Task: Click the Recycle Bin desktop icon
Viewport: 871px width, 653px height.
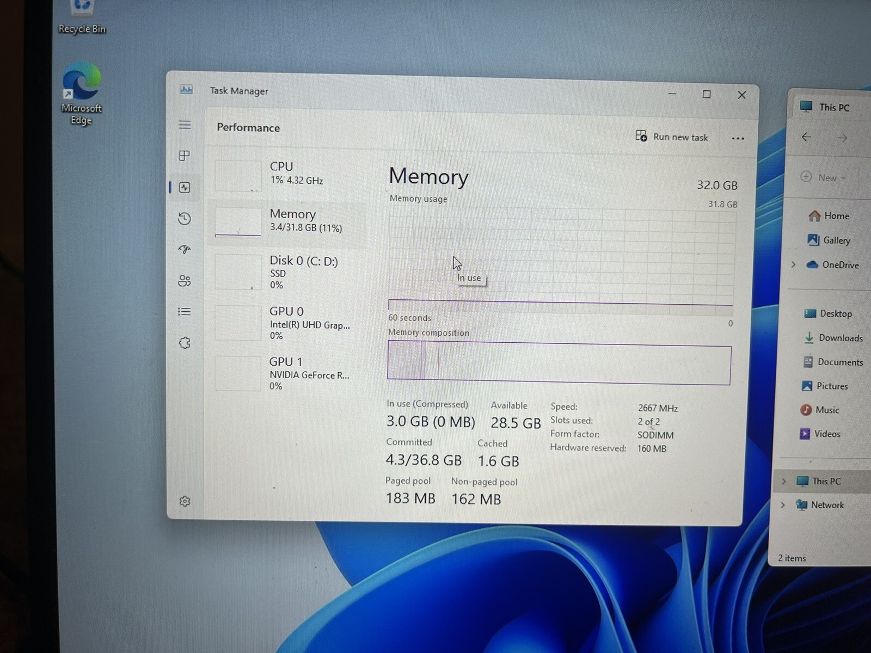Action: pos(82,17)
